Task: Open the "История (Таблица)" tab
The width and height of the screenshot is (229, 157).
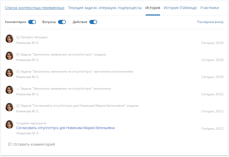Action: click(181, 8)
